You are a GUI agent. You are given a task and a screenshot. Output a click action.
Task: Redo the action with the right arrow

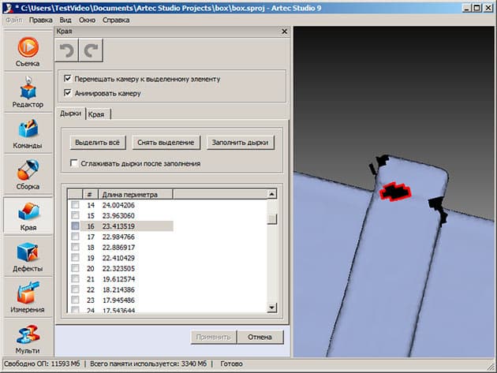click(x=91, y=50)
